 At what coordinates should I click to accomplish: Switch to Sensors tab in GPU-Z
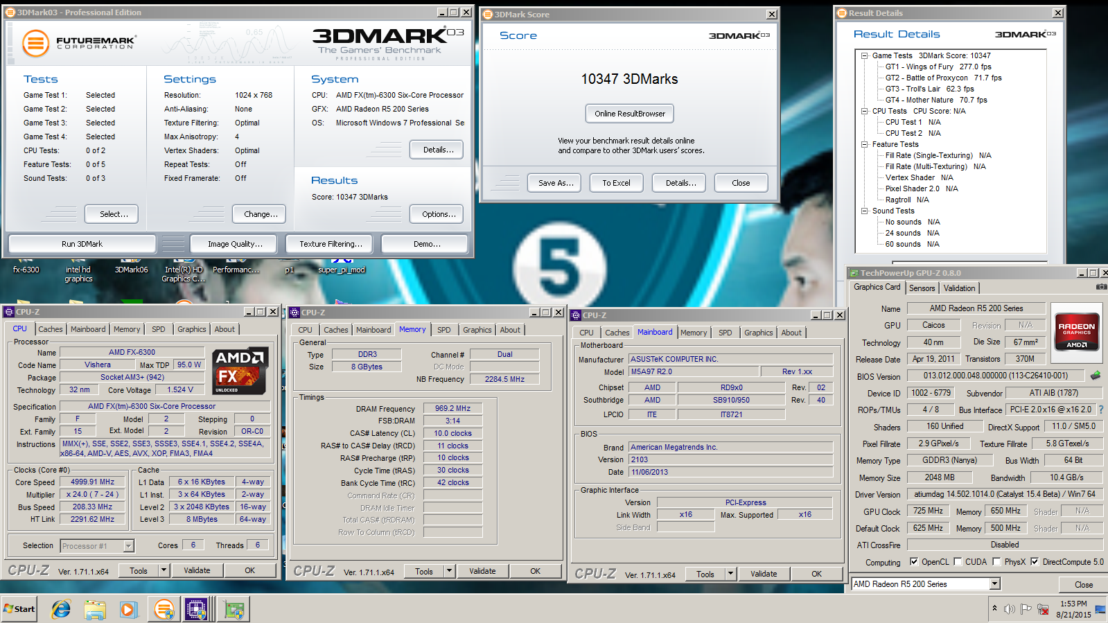[922, 288]
